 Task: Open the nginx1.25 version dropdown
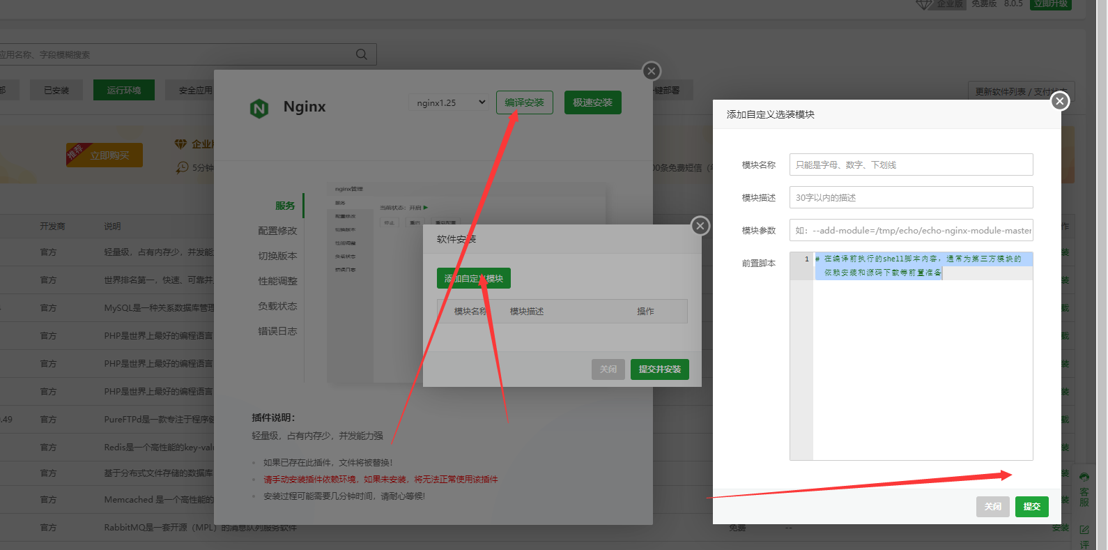(x=448, y=102)
